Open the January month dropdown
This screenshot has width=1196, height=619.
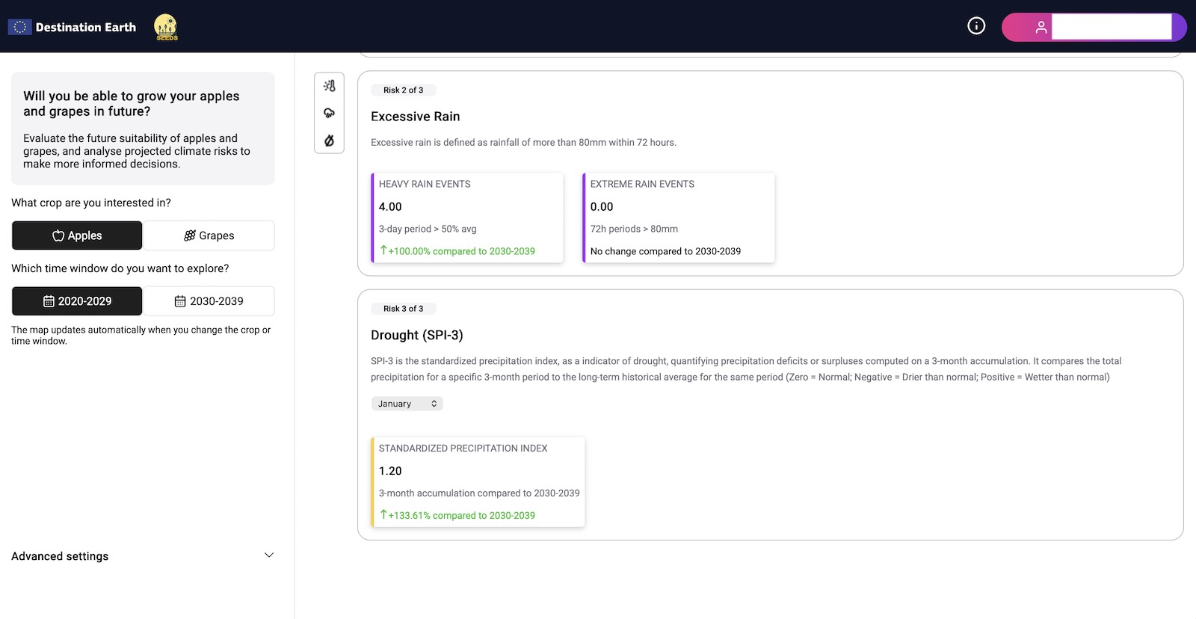407,404
